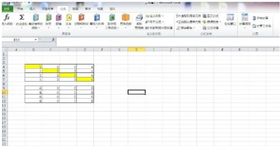This screenshot has width=280, height=152.
Task: Select the yellow highlighted cell B4
Action: [x=33, y=67]
